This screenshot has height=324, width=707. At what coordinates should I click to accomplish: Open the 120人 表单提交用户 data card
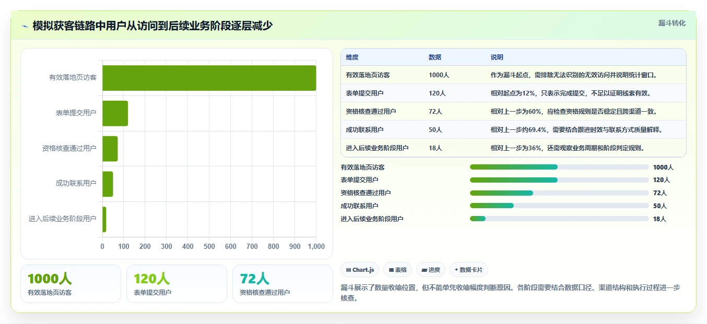click(x=176, y=284)
